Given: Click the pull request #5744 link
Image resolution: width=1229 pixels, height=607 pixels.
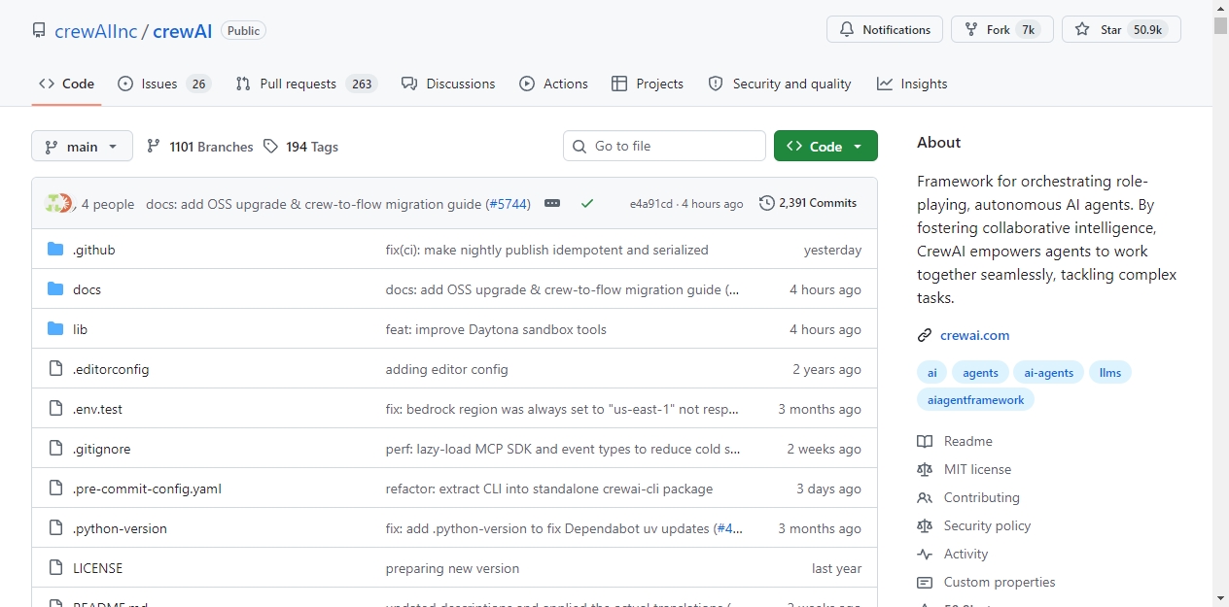Looking at the screenshot, I should 509,204.
